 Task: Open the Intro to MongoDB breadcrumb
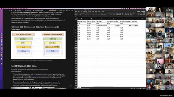(38, 11)
